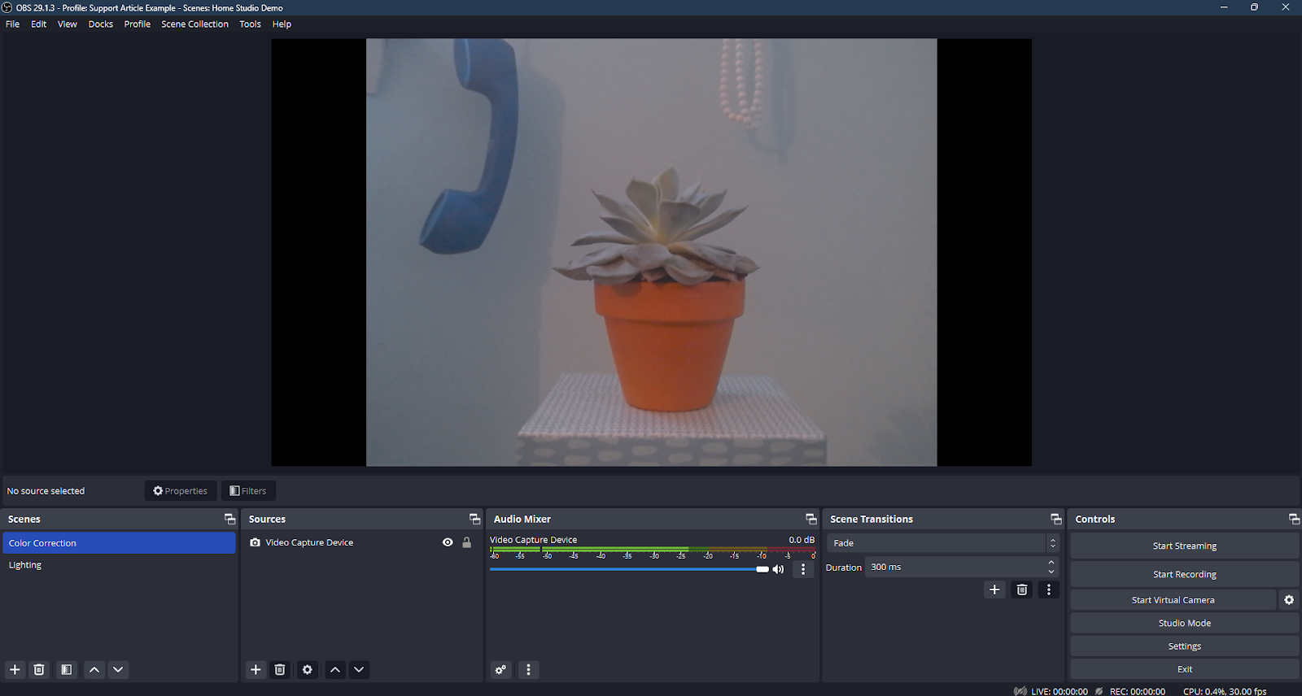The width and height of the screenshot is (1302, 696).
Task: Open Video Capture Device audio track options dots
Action: [803, 570]
